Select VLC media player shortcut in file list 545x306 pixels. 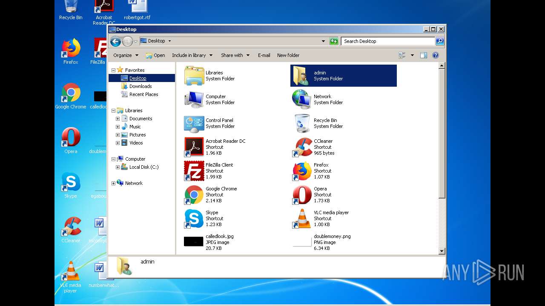point(302,218)
